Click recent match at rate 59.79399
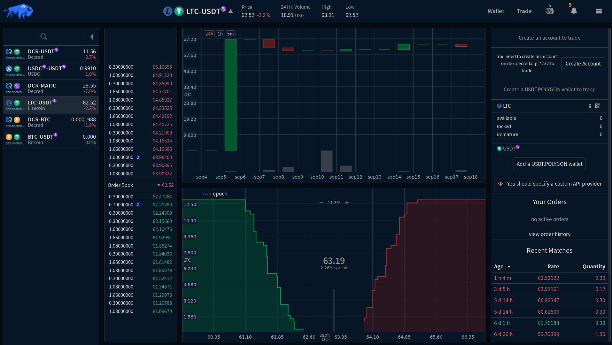 549,334
